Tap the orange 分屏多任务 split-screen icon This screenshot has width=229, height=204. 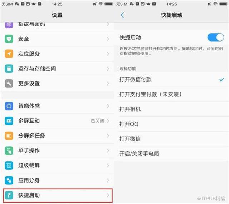point(9,136)
